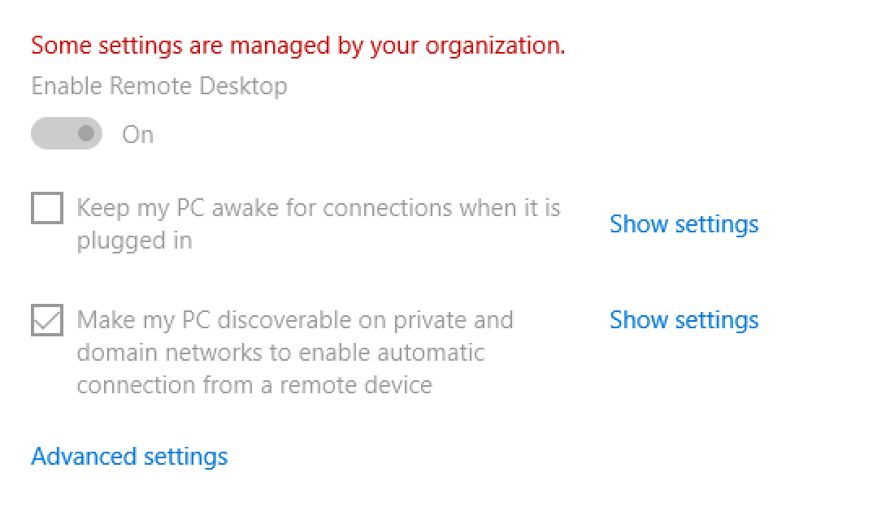The width and height of the screenshot is (873, 507).
Task: Click the "On" label beside the toggle
Action: pyautogui.click(x=137, y=135)
